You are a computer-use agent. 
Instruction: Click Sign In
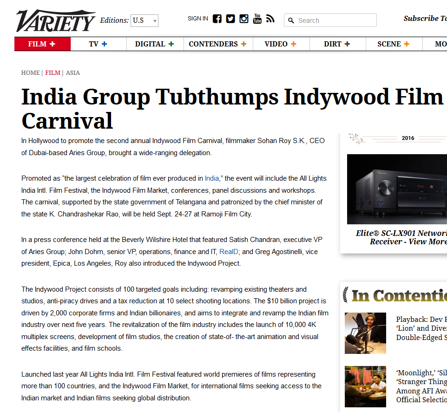197,19
